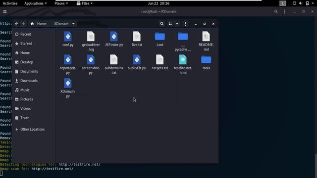Open the conf.py Python file
Image resolution: width=317 pixels, height=178 pixels.
(x=68, y=39)
